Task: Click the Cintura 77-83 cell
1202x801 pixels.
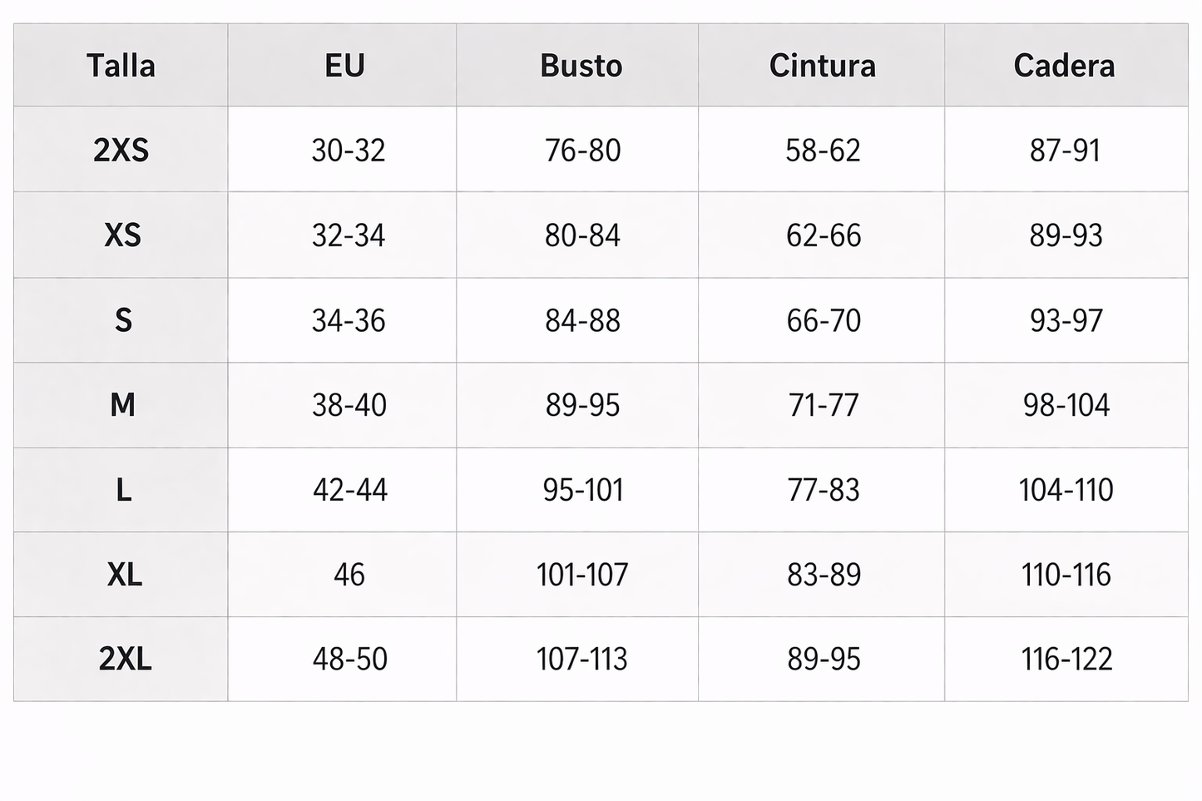Action: click(822, 490)
